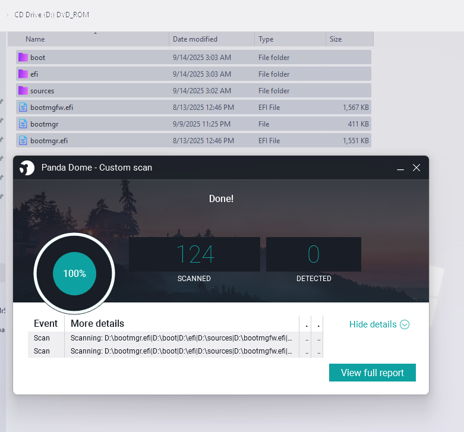Click the Hide details link text

(373, 324)
